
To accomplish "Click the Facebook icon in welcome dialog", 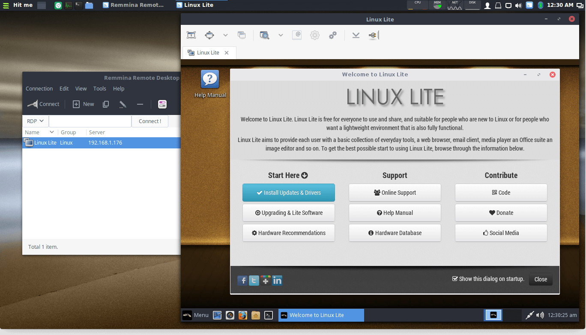I will 242,281.
